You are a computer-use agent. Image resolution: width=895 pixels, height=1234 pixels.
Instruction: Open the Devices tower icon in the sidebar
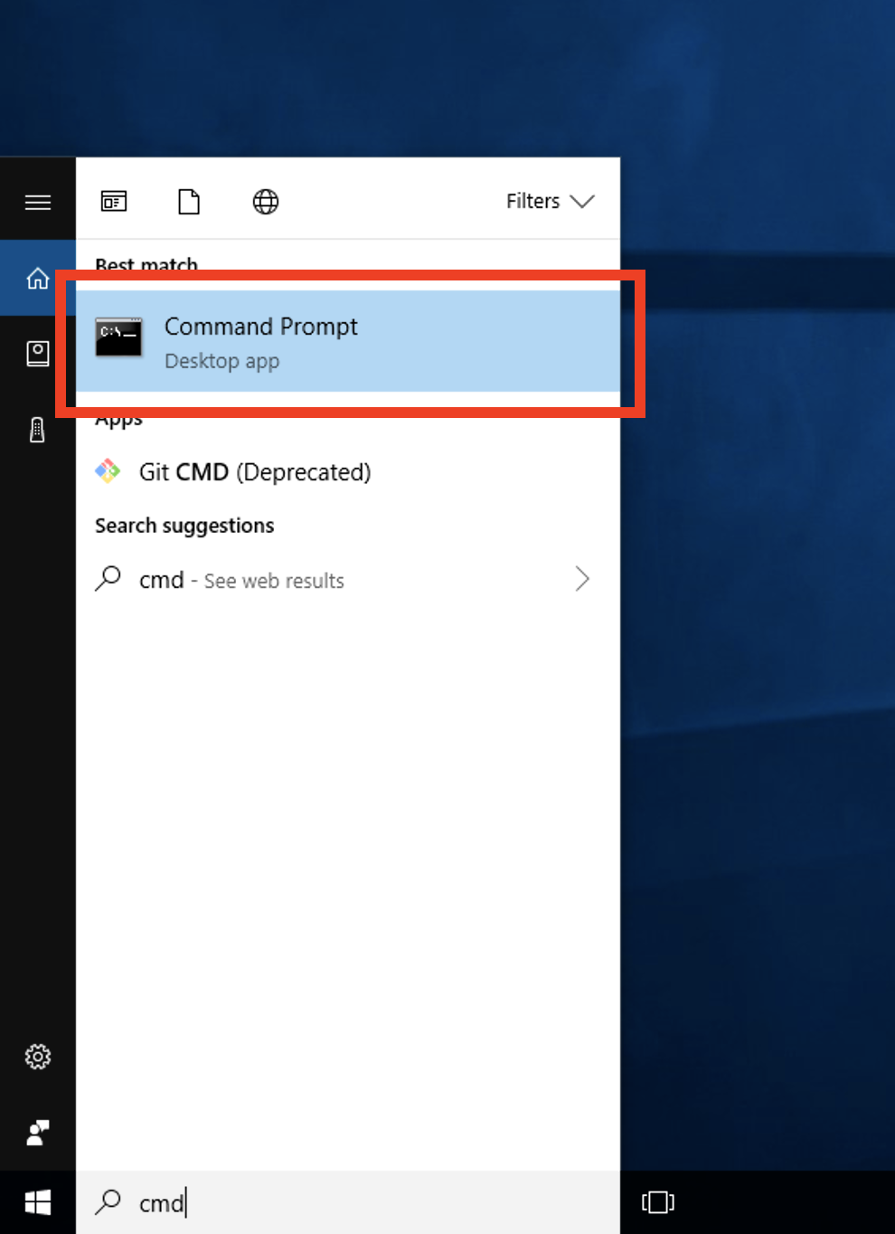[x=37, y=429]
